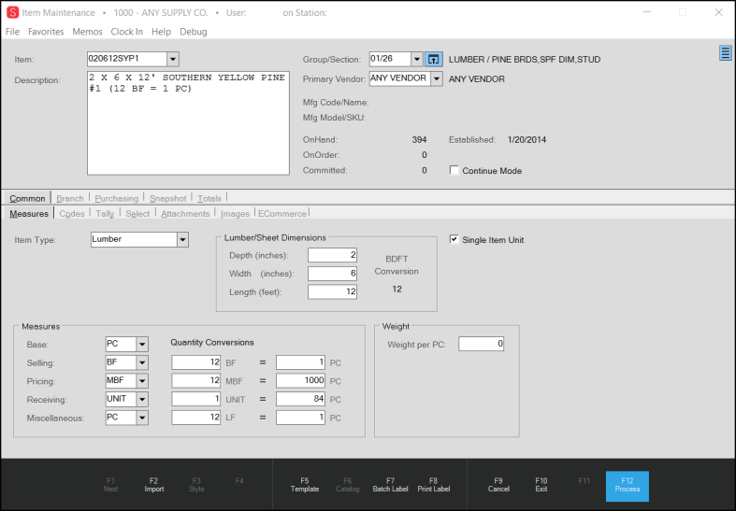Click the F3 Style button
The image size is (736, 511).
[x=196, y=485]
